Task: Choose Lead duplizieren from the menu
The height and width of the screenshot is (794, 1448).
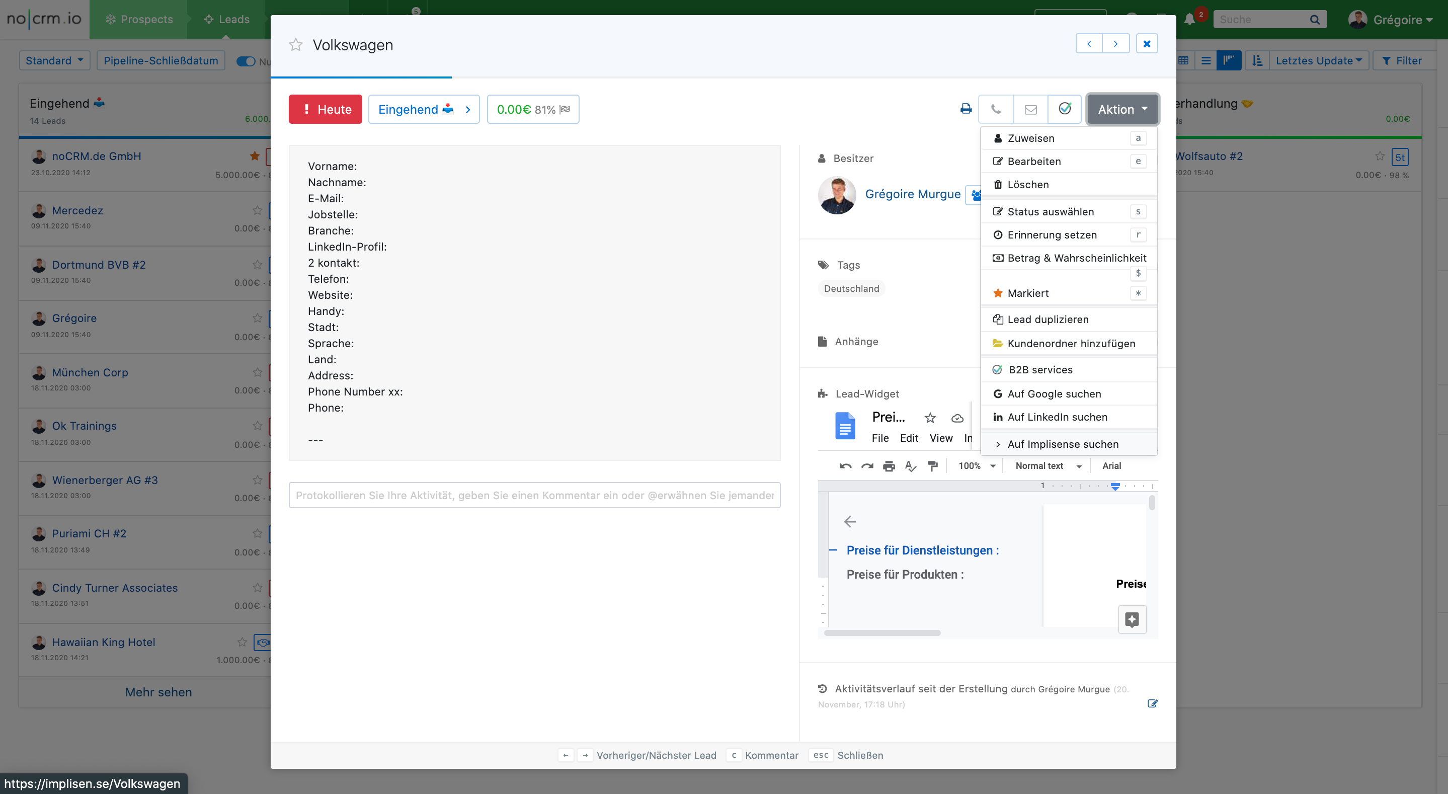Action: point(1069,320)
